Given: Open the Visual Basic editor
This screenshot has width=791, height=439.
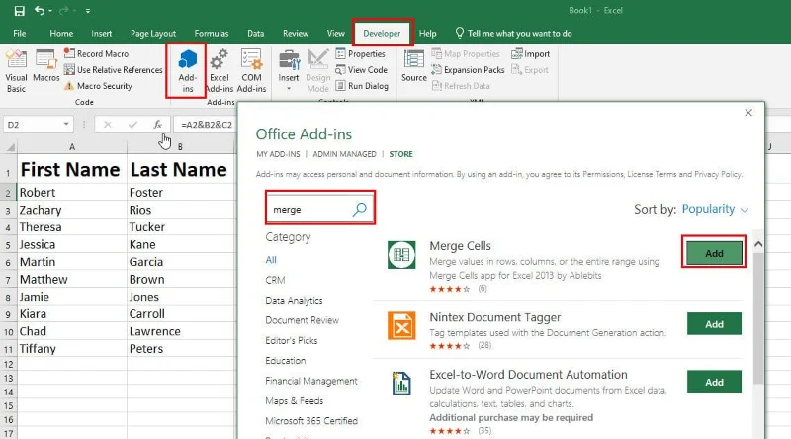Looking at the screenshot, I should [17, 68].
